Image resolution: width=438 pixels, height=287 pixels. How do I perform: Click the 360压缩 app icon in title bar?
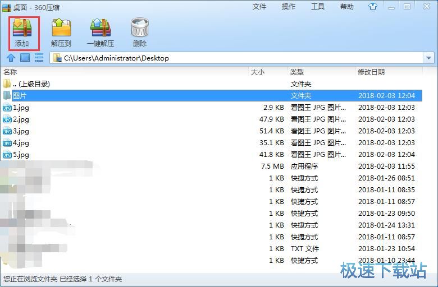pos(6,7)
